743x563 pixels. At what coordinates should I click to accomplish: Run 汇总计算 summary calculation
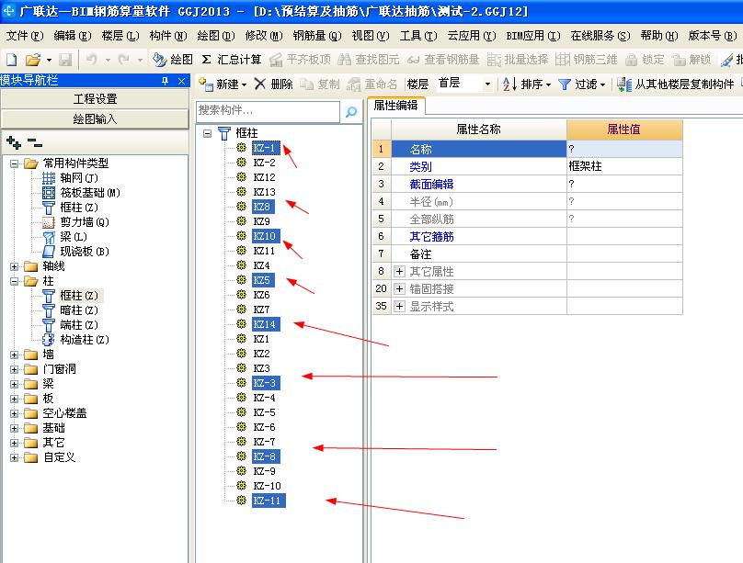[x=231, y=60]
